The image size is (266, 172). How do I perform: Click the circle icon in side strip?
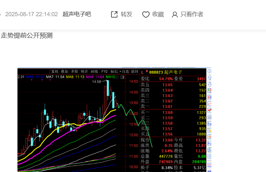209,156
